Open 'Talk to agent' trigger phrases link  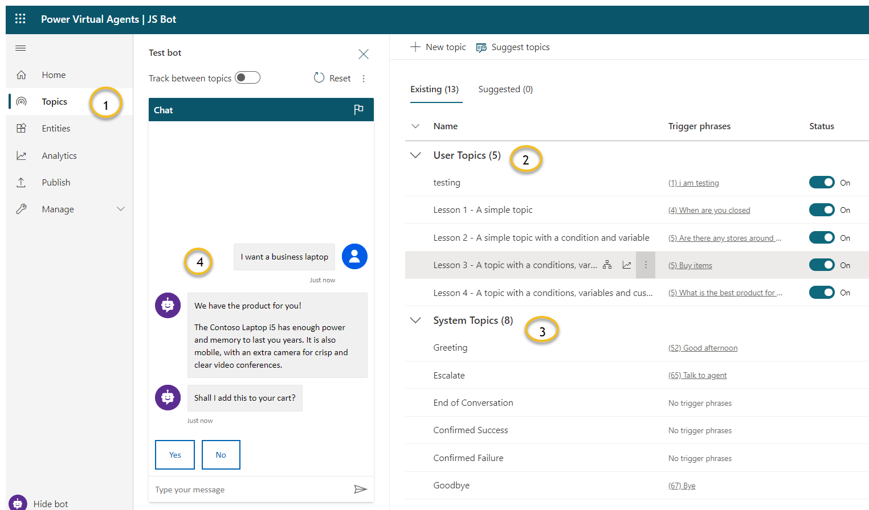pos(697,375)
